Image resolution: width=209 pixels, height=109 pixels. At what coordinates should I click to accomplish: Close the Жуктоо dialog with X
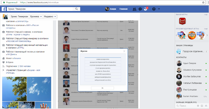(124, 51)
